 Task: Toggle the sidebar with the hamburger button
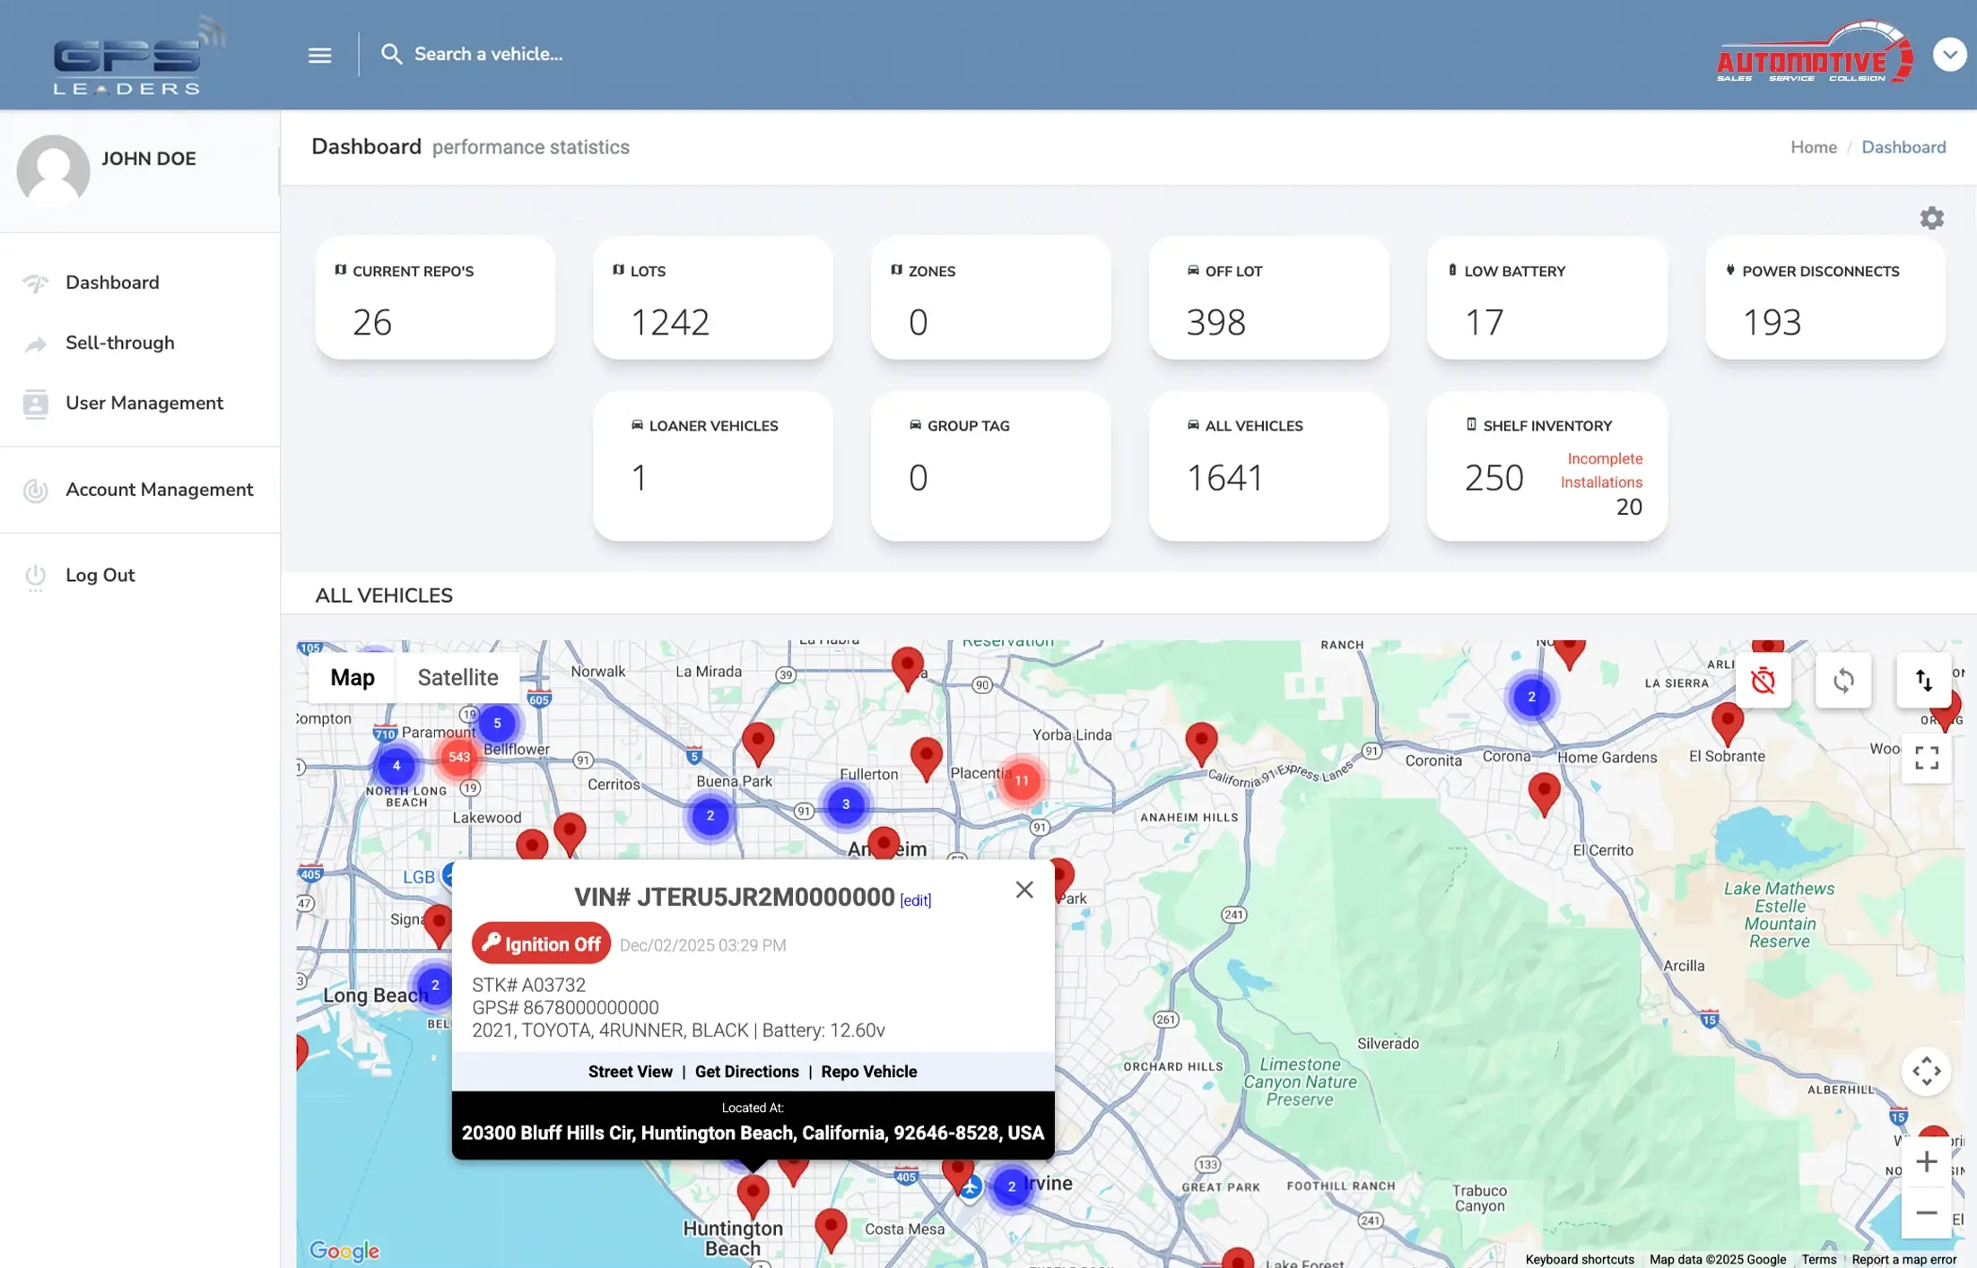click(x=318, y=55)
